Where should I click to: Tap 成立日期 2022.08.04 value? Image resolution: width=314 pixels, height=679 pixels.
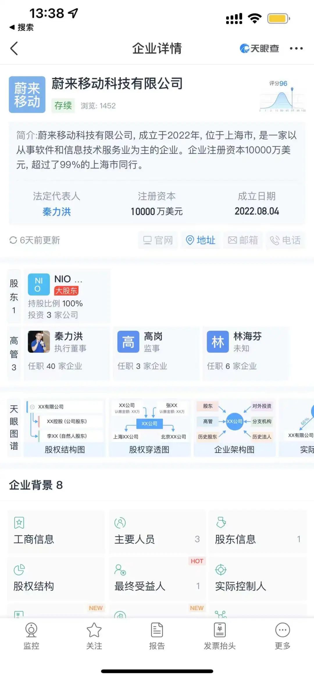[x=257, y=211]
